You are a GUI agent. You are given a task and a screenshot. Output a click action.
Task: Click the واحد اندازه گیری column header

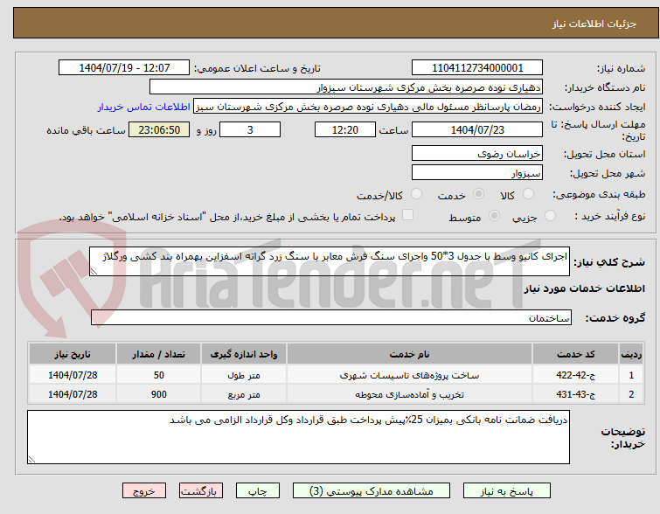(x=244, y=354)
